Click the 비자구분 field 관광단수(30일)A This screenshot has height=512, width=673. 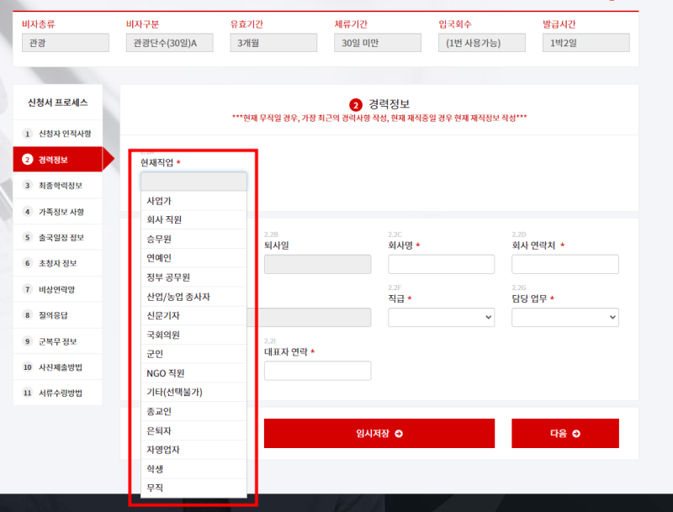[x=170, y=43]
